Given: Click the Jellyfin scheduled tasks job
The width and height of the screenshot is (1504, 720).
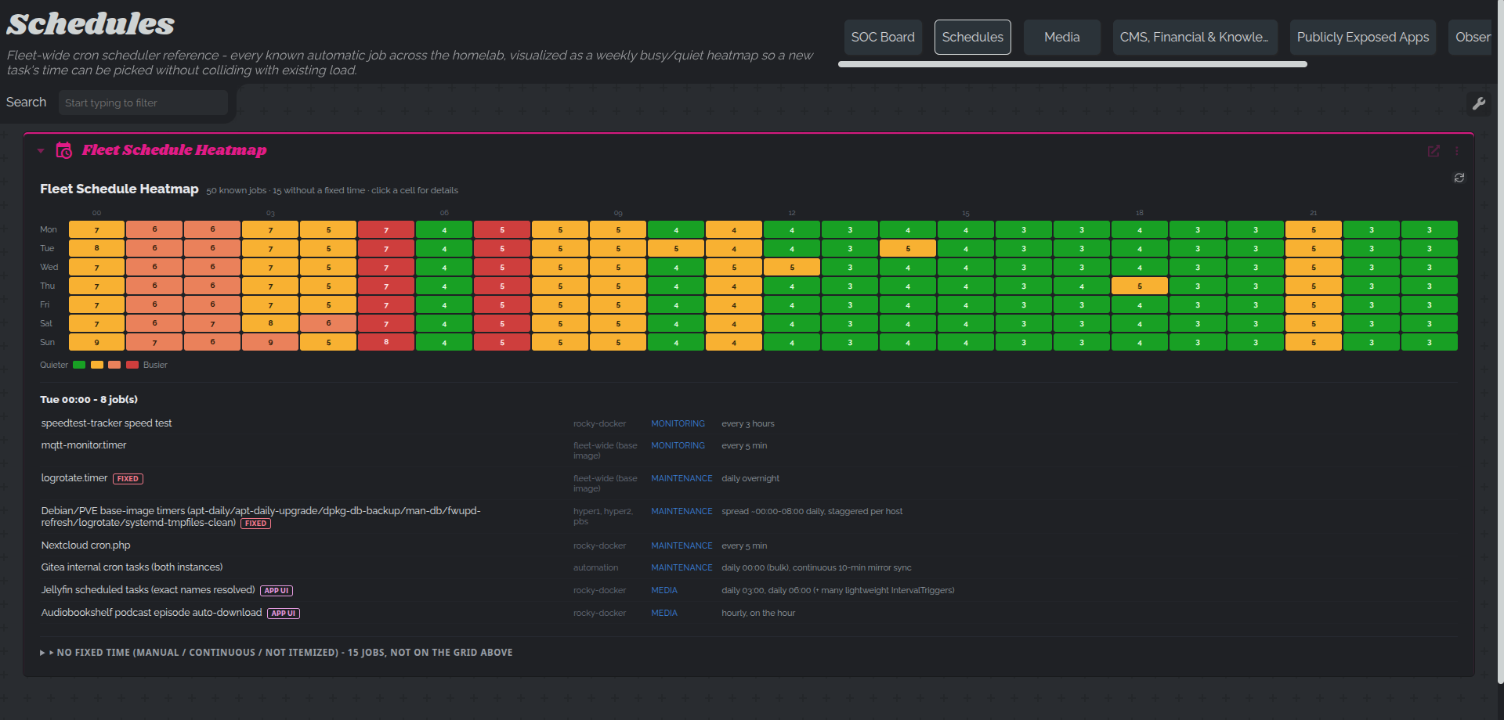Looking at the screenshot, I should pos(148,590).
